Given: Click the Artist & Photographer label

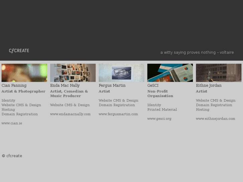Looking at the screenshot, I should click(x=23, y=91).
